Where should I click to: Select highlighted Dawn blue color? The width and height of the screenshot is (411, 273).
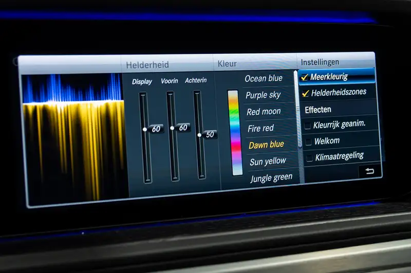point(266,145)
